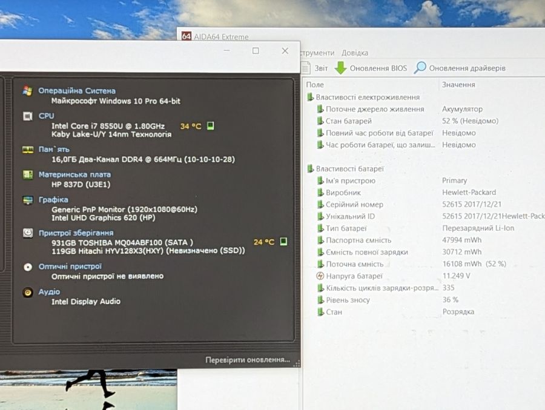This screenshot has height=410, width=545.
Task: Click the battery icon beside Рівень зносу
Action: coord(320,300)
